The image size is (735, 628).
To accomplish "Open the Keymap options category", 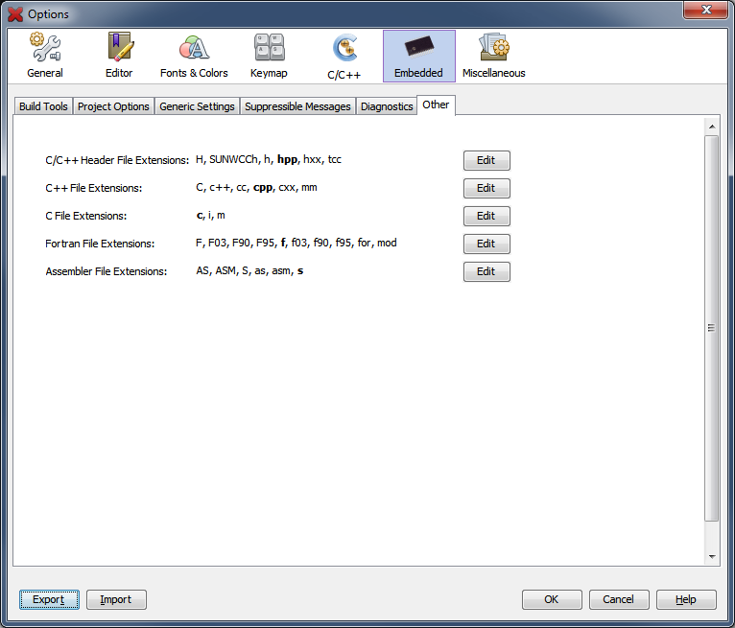I will tap(269, 56).
